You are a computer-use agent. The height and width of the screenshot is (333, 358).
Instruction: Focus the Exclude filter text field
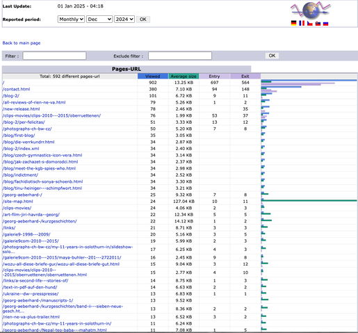click(x=180, y=56)
